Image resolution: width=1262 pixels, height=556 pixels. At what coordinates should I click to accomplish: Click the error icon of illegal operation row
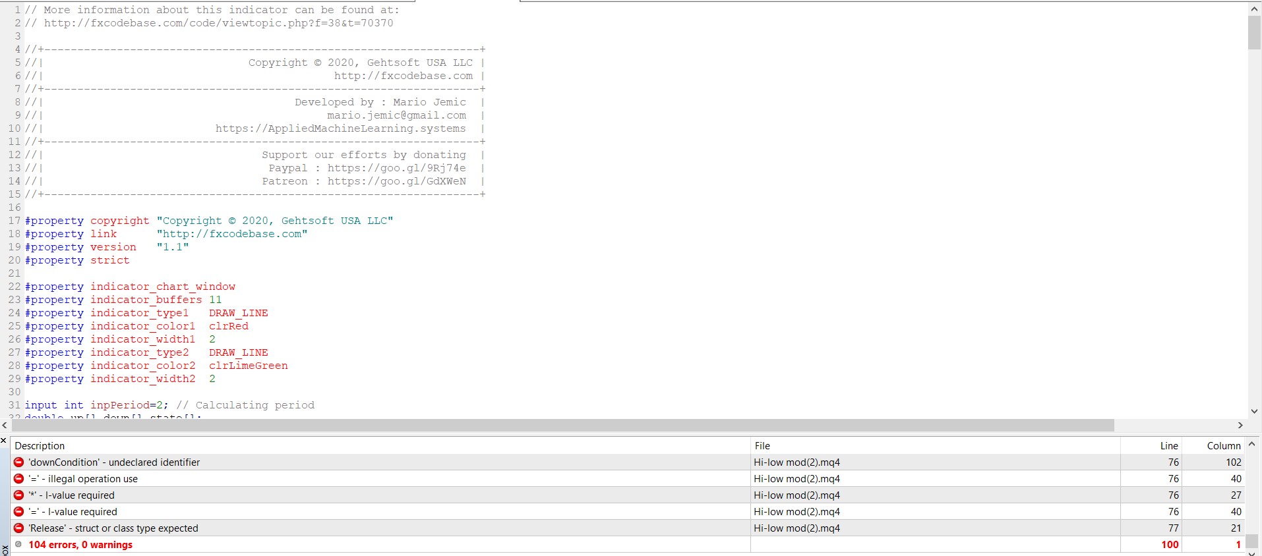18,479
